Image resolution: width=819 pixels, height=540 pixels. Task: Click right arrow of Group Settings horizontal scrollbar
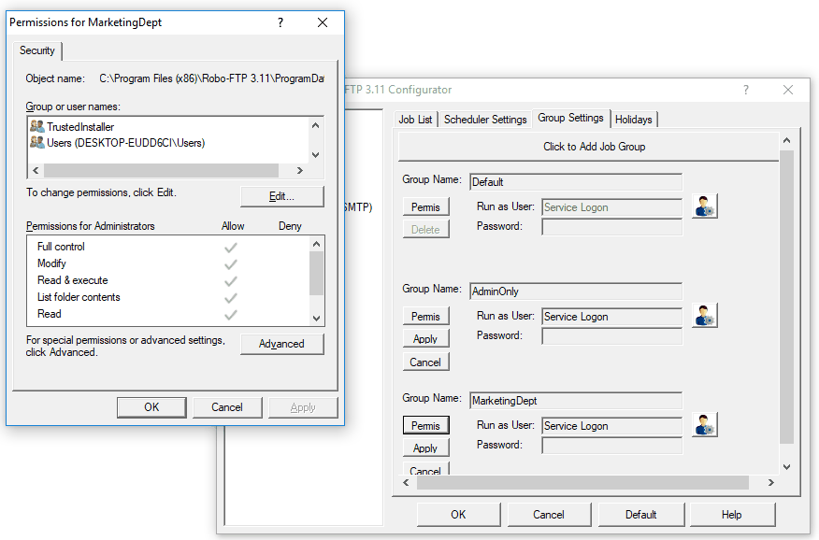(x=771, y=483)
